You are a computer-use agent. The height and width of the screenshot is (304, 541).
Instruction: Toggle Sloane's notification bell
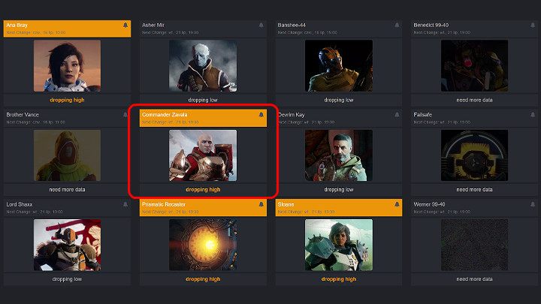pos(397,204)
